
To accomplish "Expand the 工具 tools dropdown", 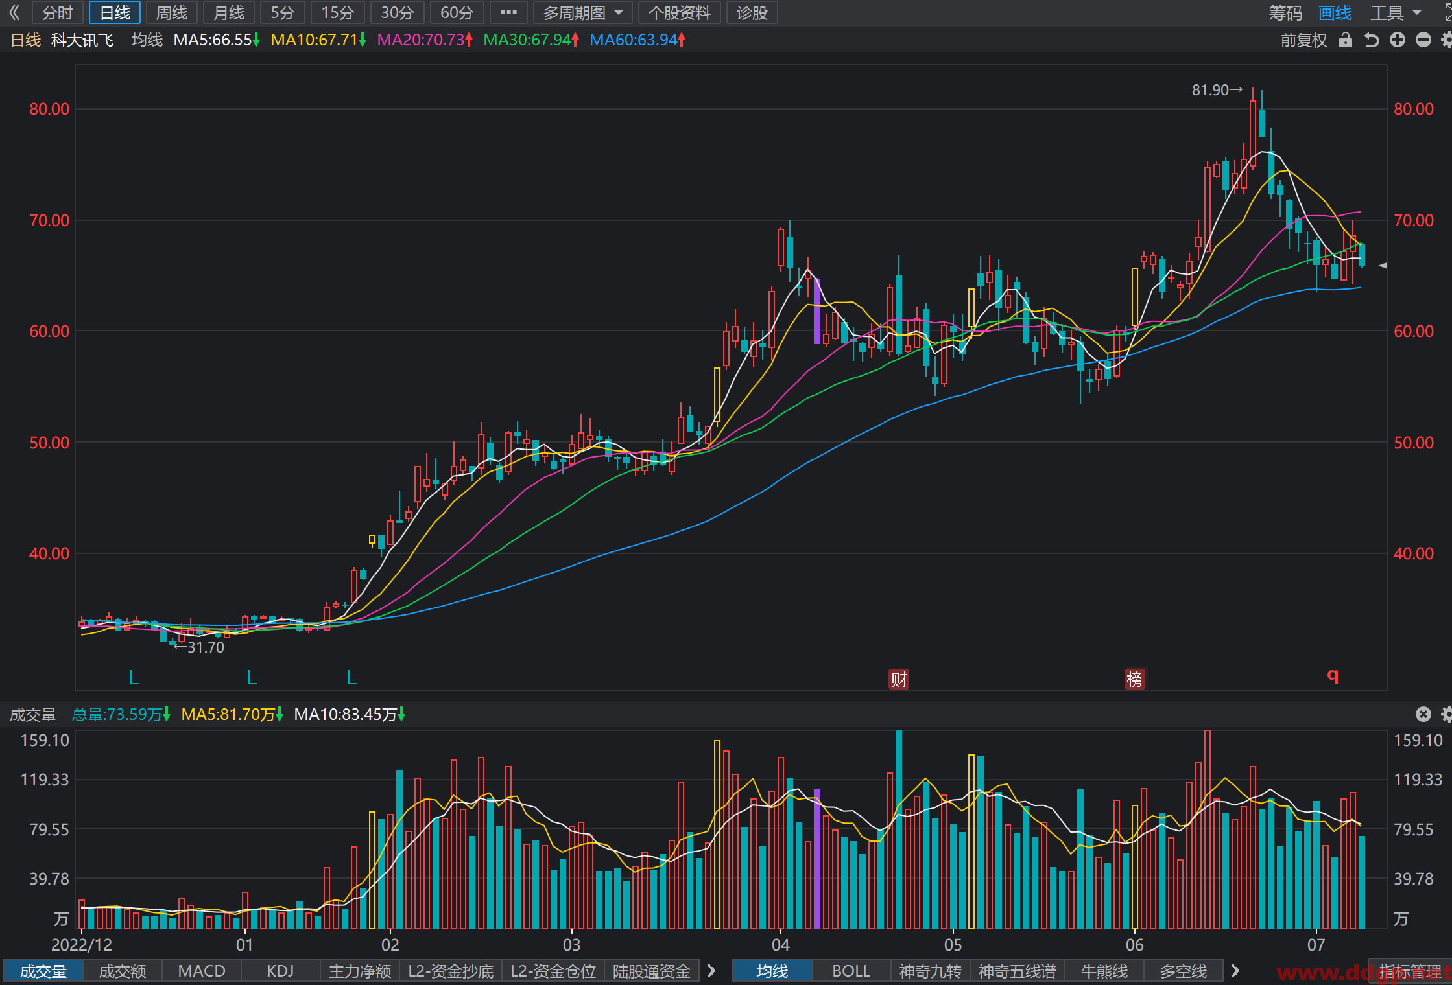I will point(1396,13).
